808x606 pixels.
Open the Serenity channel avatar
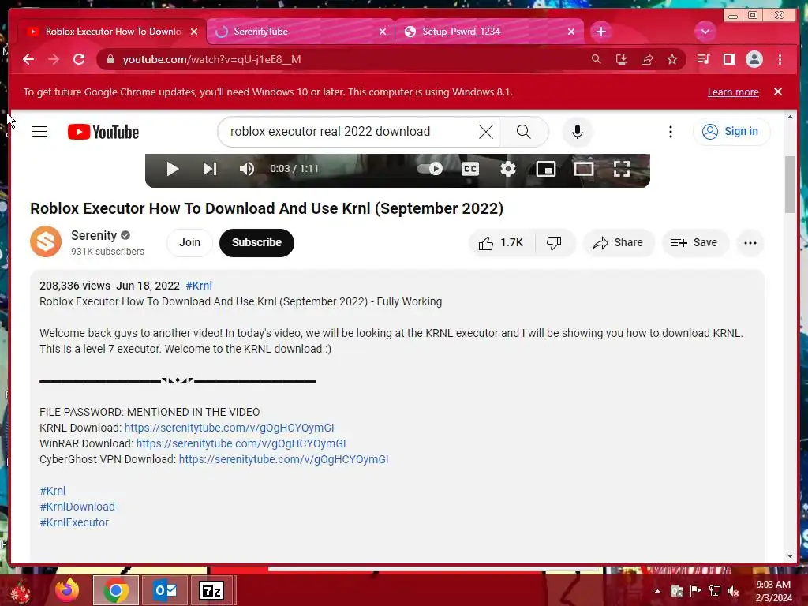[46, 241]
